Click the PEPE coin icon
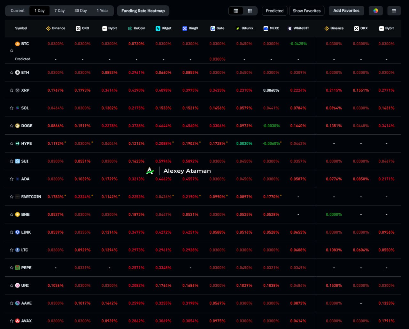409x329 pixels. pos(17,268)
